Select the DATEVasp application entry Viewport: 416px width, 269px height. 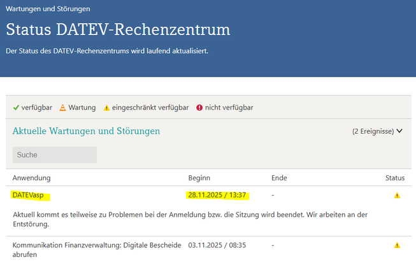[28, 195]
